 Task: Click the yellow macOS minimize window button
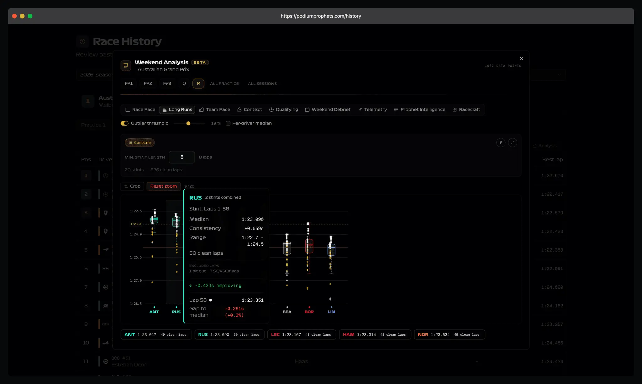[x=22, y=16]
